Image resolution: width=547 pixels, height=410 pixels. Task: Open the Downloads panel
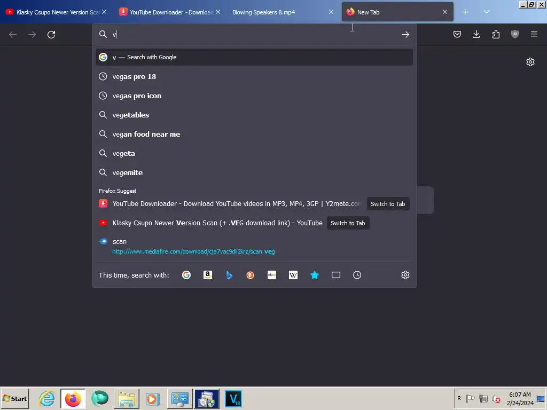tap(476, 34)
